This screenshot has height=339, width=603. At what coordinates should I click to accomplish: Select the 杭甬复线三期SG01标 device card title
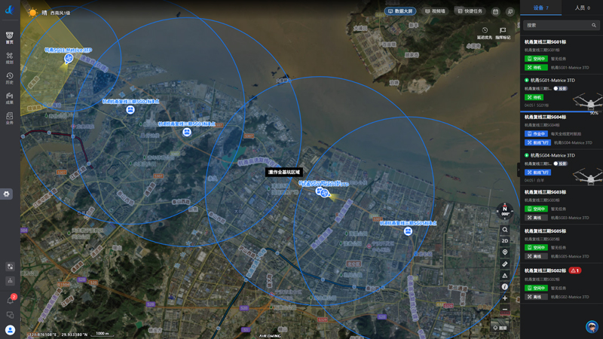pyautogui.click(x=545, y=42)
